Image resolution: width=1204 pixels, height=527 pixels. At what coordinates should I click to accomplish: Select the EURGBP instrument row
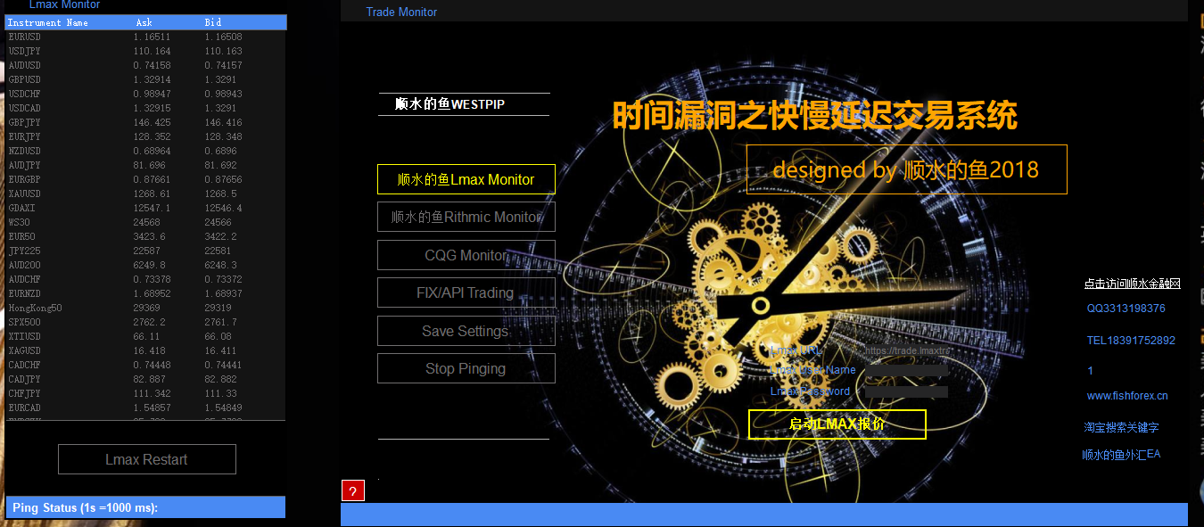point(145,179)
